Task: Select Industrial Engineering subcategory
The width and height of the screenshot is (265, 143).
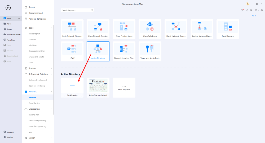Action: point(37,126)
